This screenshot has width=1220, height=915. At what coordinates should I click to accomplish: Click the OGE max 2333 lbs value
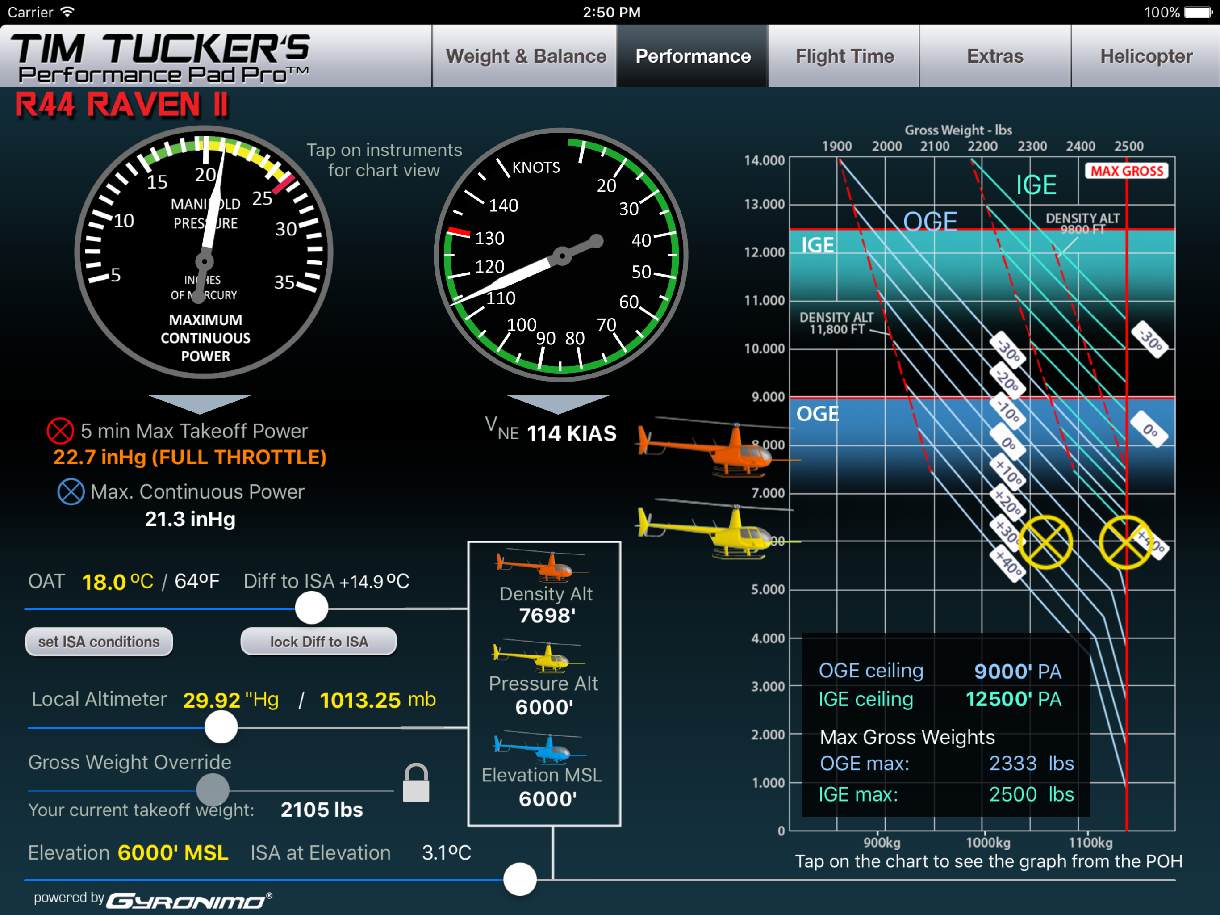1032,763
